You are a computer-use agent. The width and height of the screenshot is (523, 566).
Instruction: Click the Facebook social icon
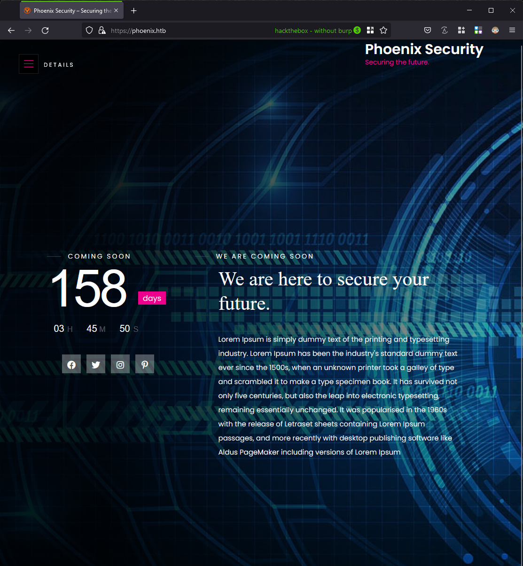[x=71, y=364]
